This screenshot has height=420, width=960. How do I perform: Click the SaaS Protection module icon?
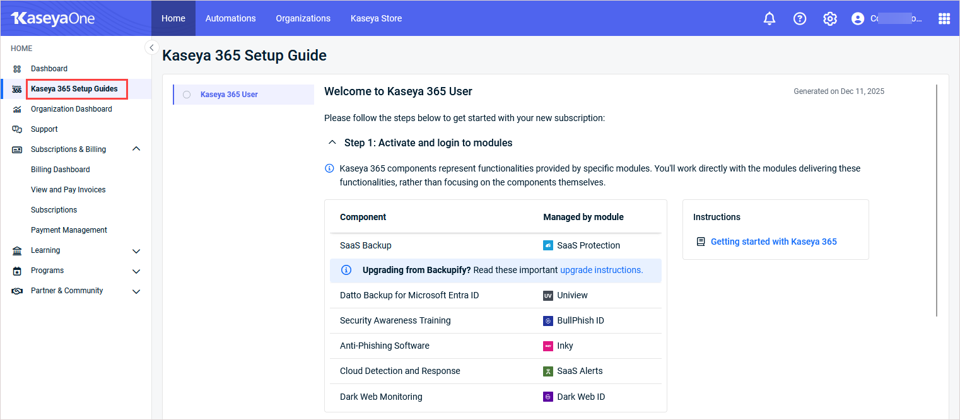point(548,245)
